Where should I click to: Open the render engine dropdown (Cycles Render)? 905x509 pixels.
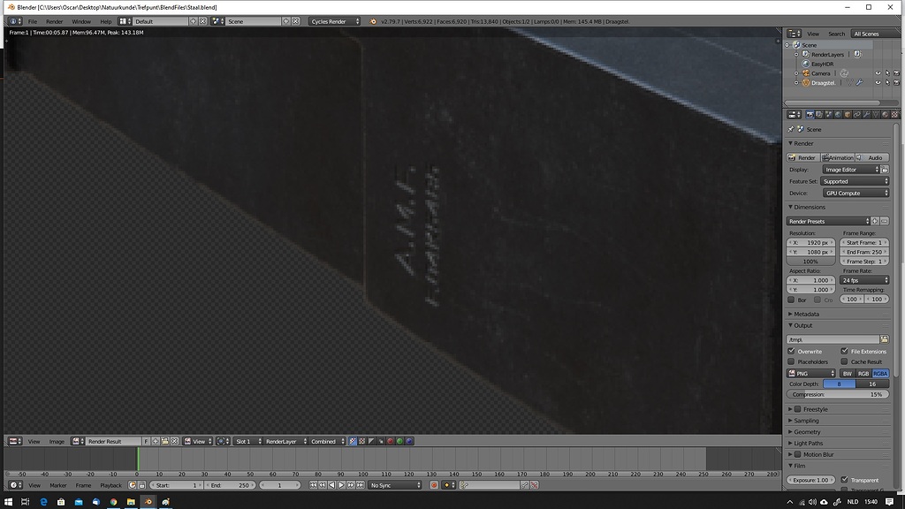334,21
